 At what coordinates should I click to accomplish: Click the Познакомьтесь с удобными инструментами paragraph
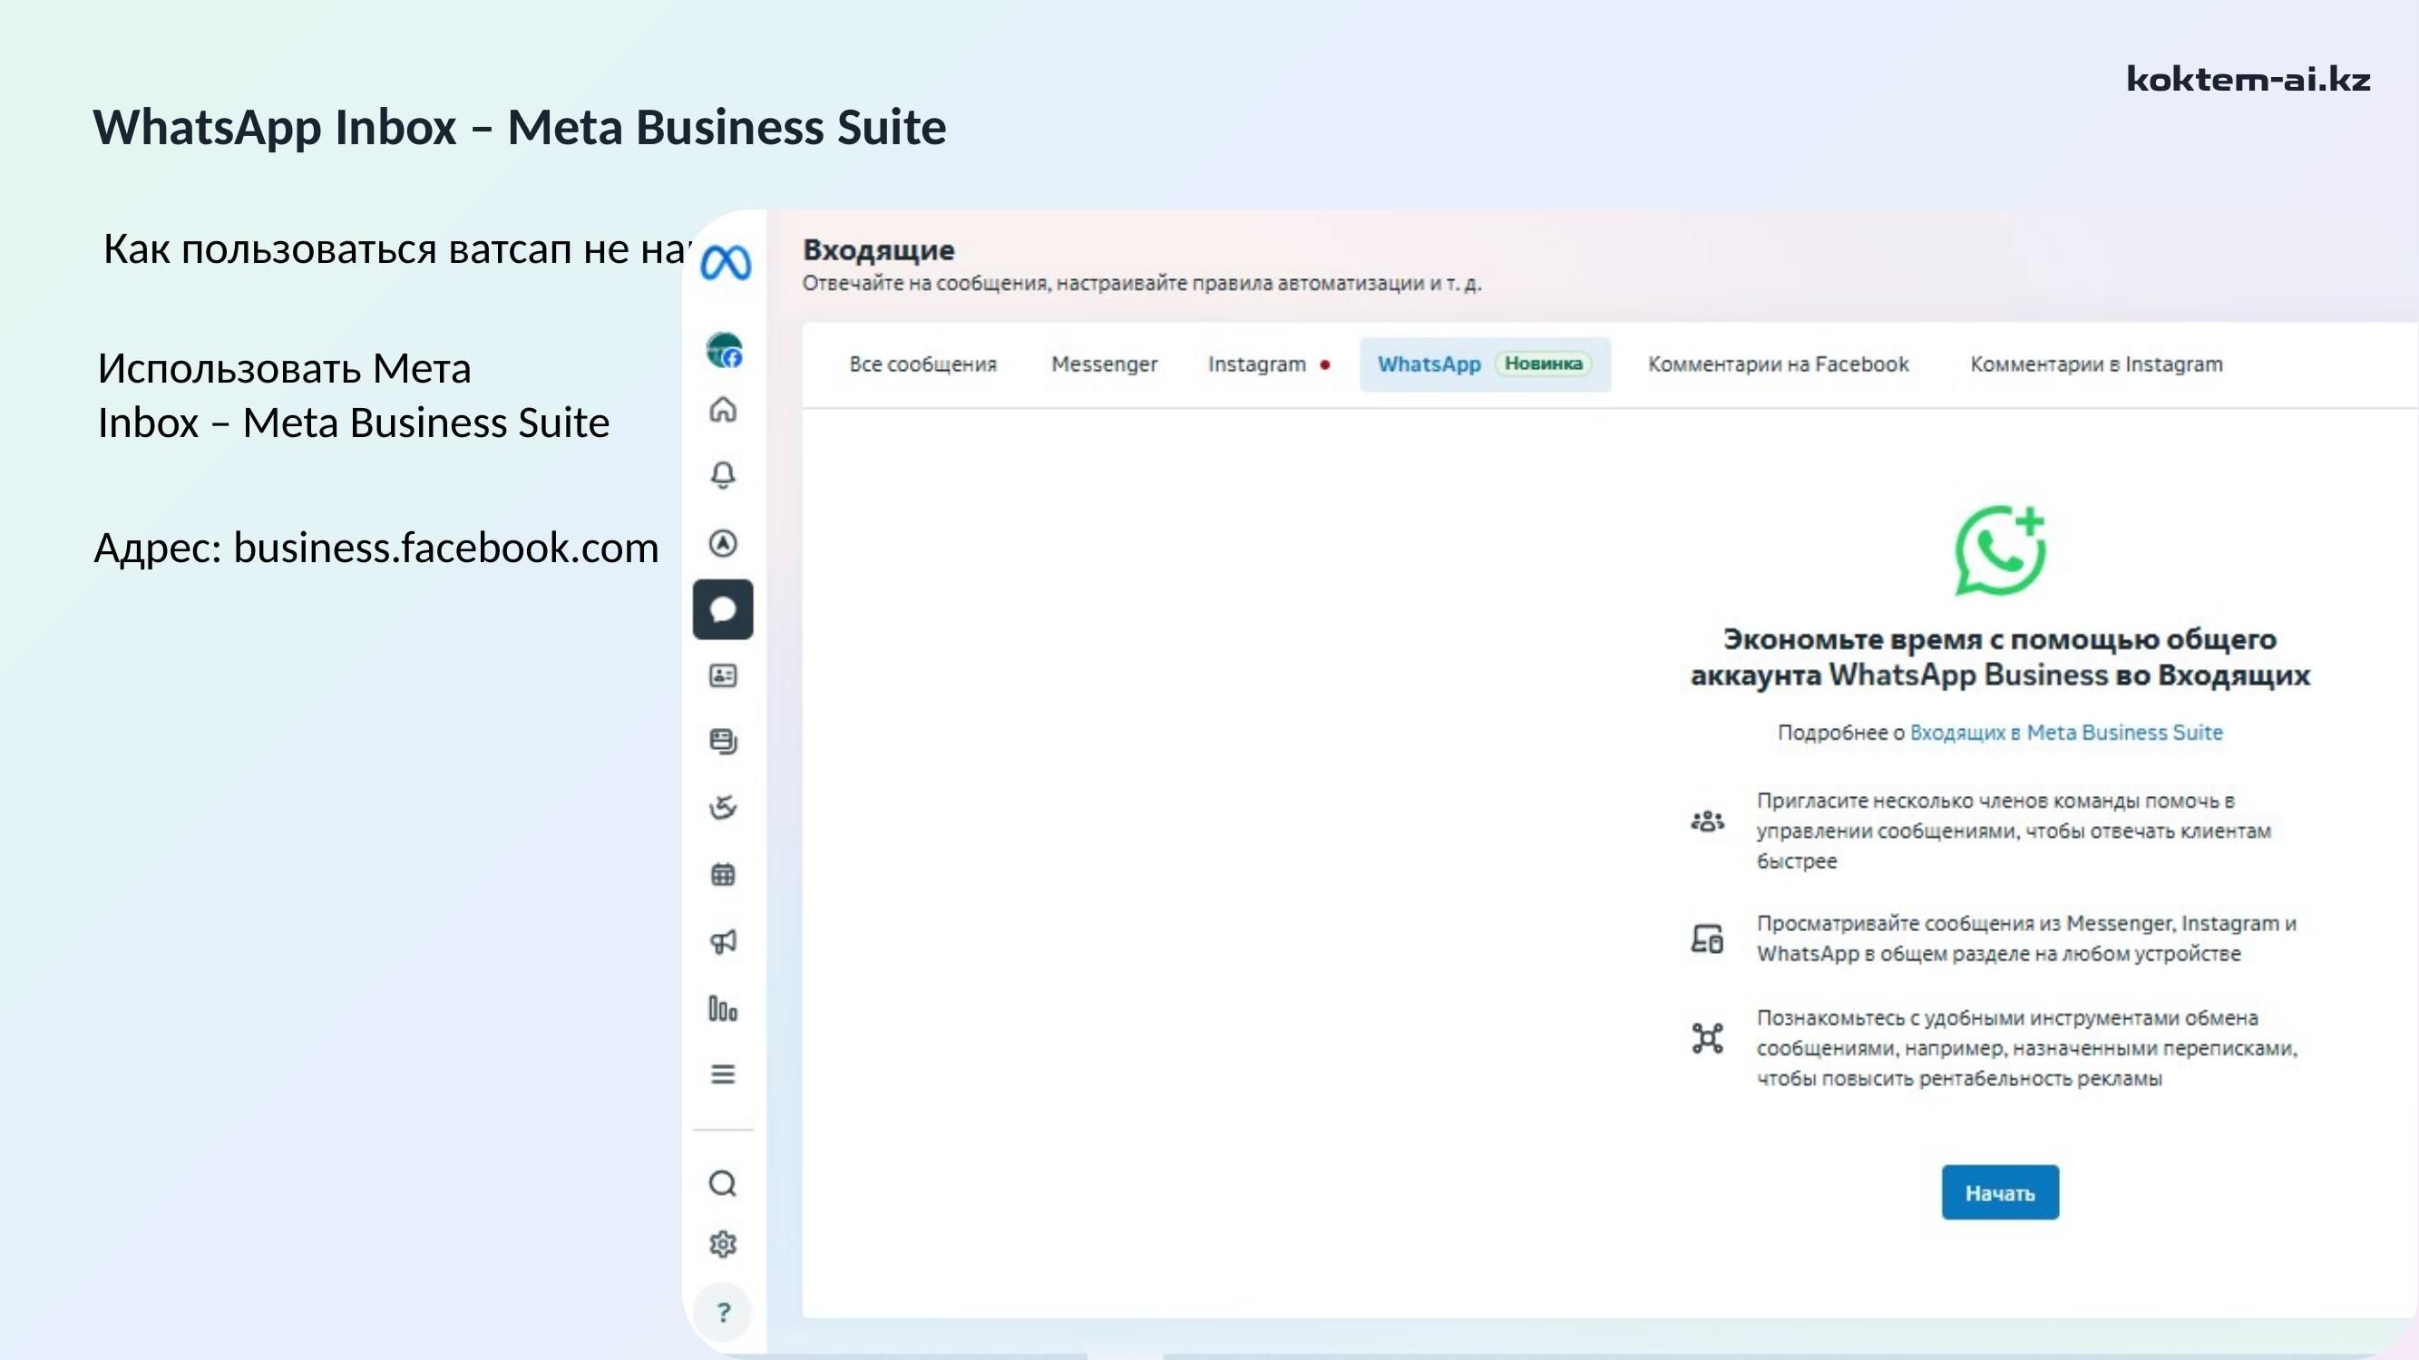2026,1047
